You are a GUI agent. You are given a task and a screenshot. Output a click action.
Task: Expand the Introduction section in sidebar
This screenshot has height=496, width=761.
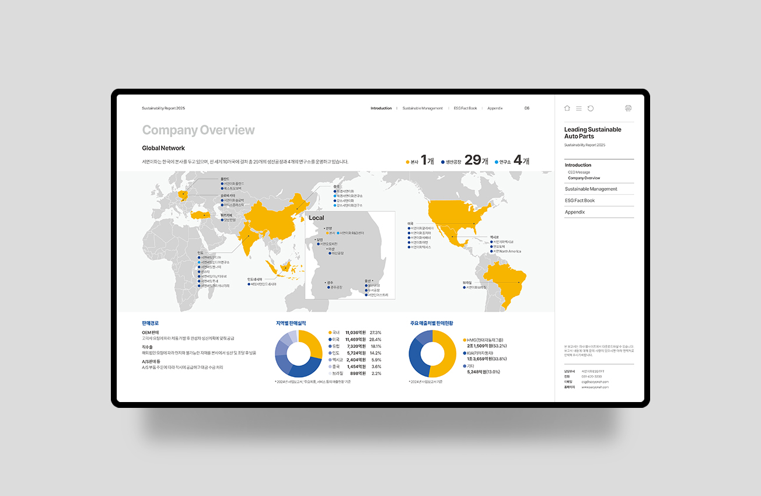[578, 165]
